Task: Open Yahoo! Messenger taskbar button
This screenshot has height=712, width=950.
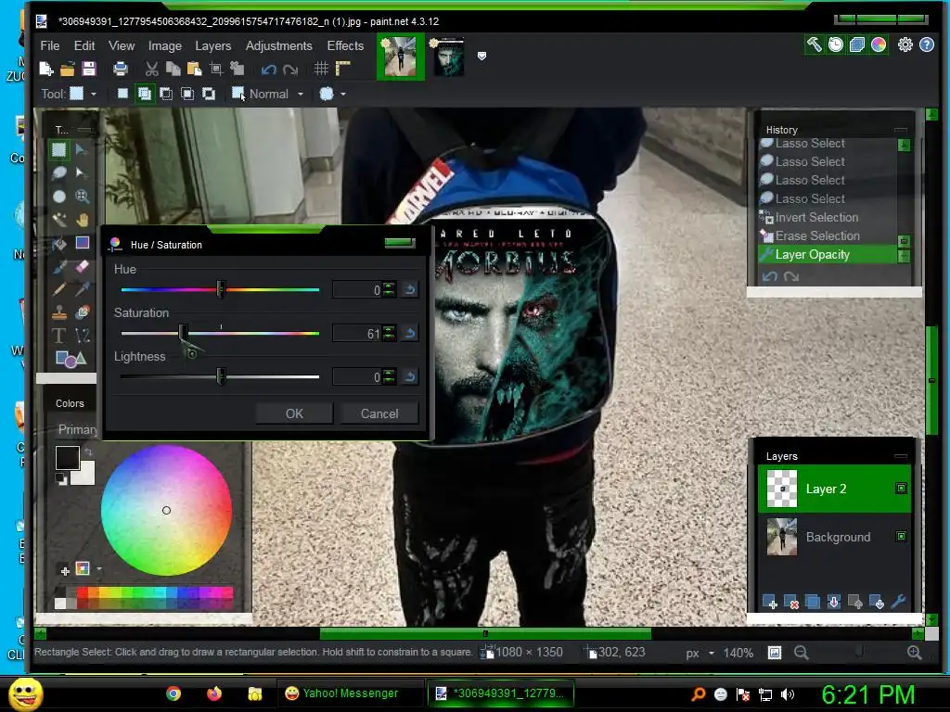Action: (x=350, y=693)
